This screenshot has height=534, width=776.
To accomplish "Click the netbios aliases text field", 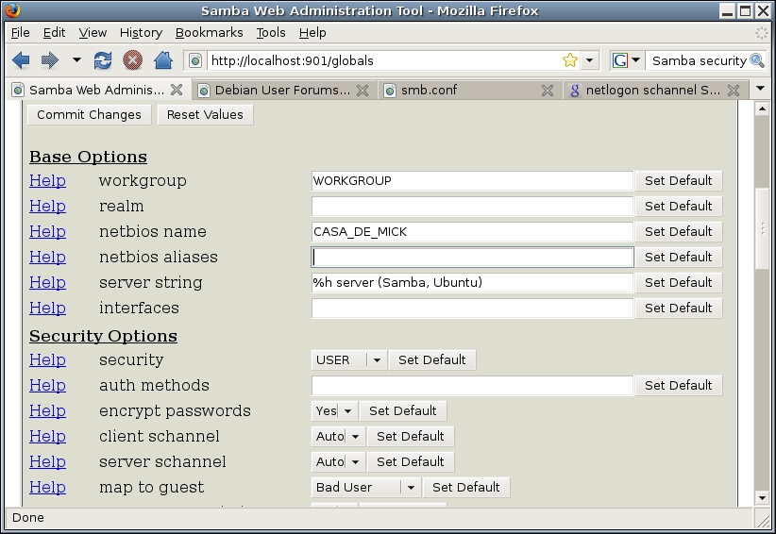I will pyautogui.click(x=472, y=257).
